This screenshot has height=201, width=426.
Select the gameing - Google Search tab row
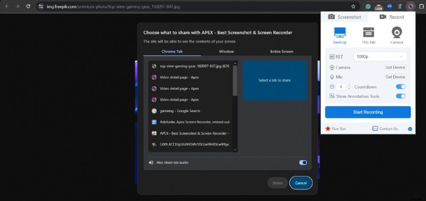[x=191, y=111]
